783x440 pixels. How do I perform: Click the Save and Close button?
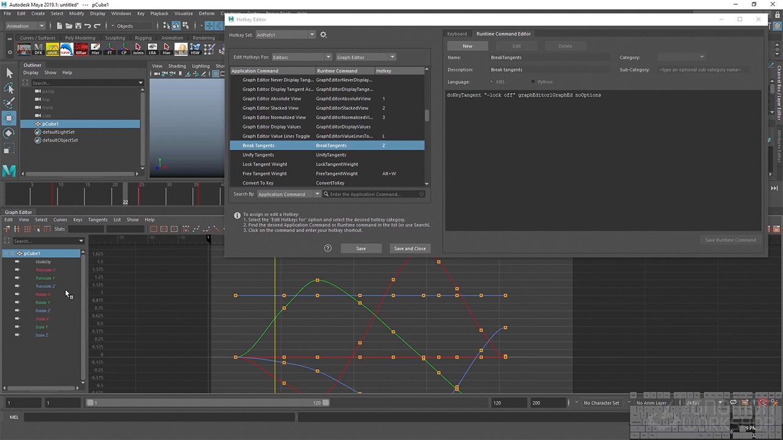tap(410, 248)
